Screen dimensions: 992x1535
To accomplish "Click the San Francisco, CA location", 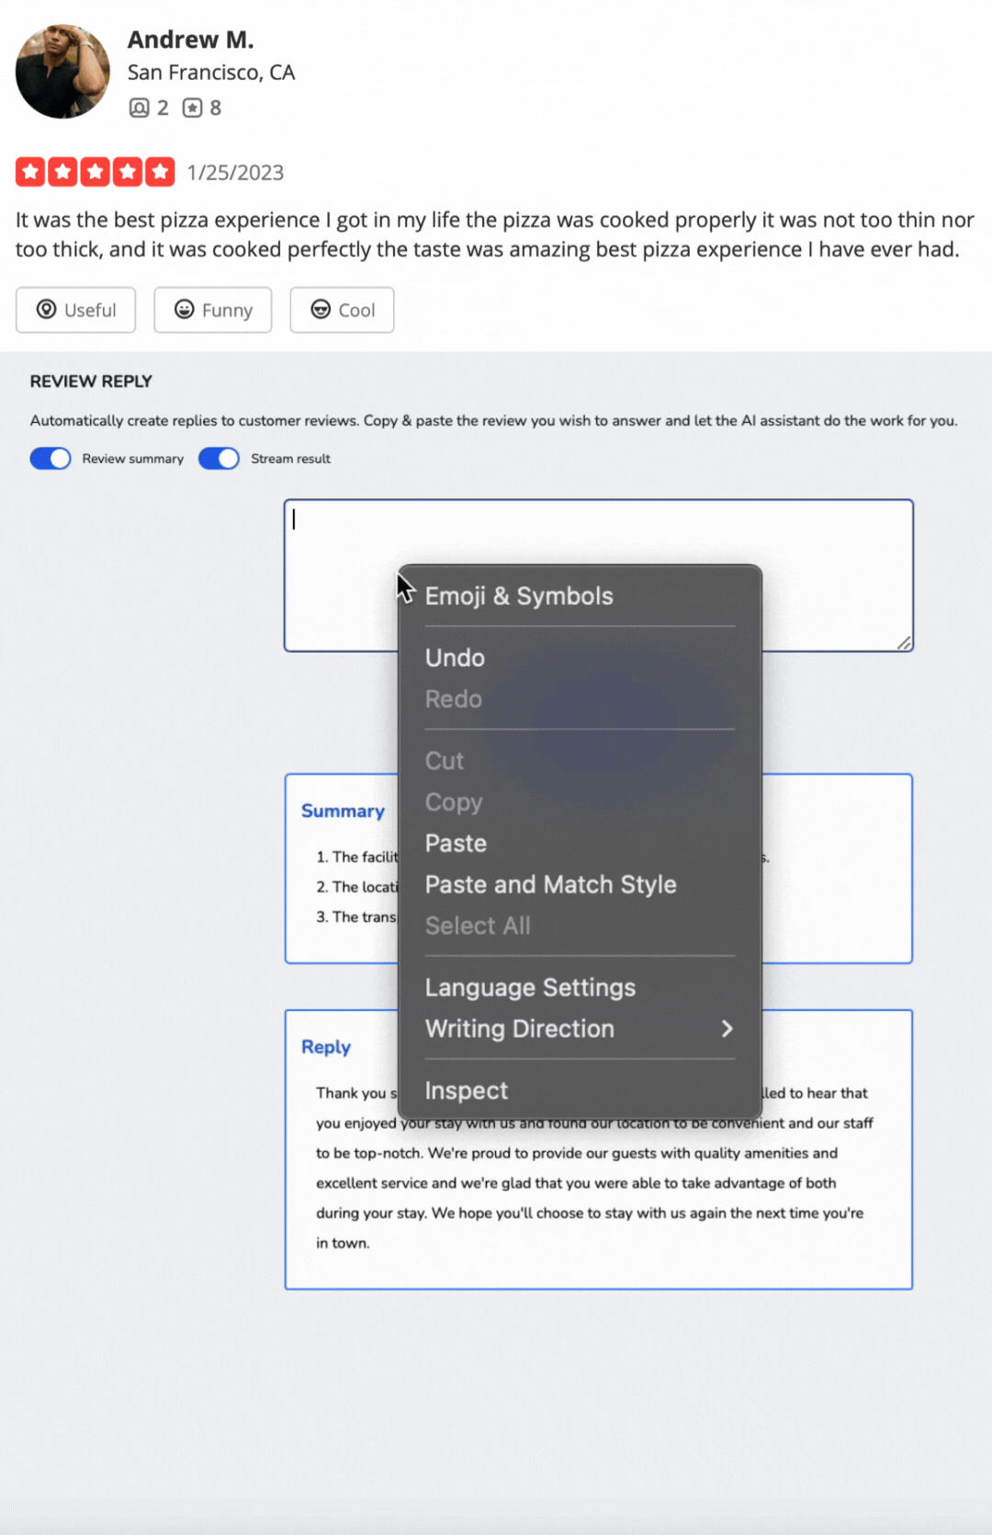I will [211, 73].
